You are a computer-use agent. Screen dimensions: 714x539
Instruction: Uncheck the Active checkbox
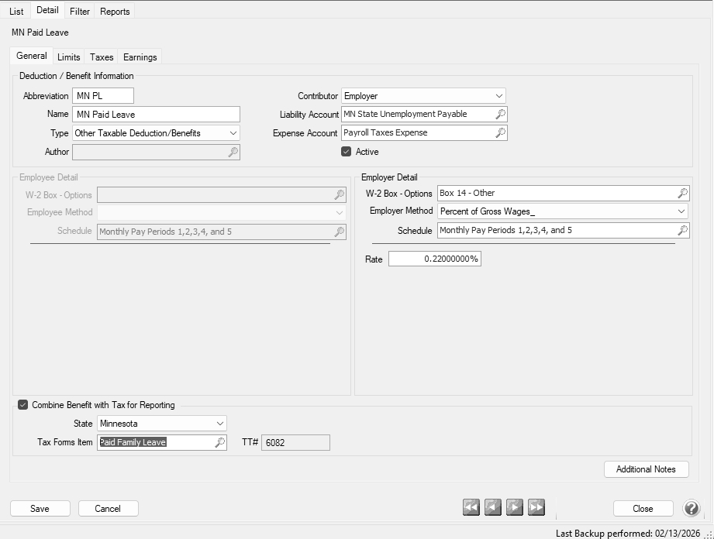click(x=347, y=152)
